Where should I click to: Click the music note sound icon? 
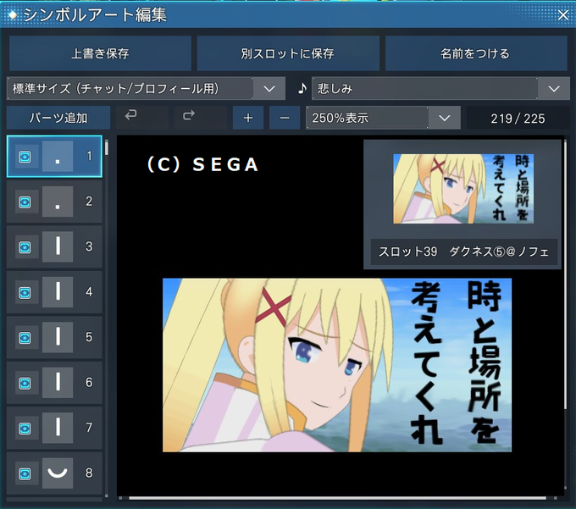coord(302,88)
